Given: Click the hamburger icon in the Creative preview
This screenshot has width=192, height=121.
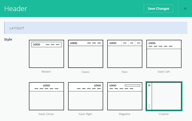Looking at the screenshot, I should [149, 86].
